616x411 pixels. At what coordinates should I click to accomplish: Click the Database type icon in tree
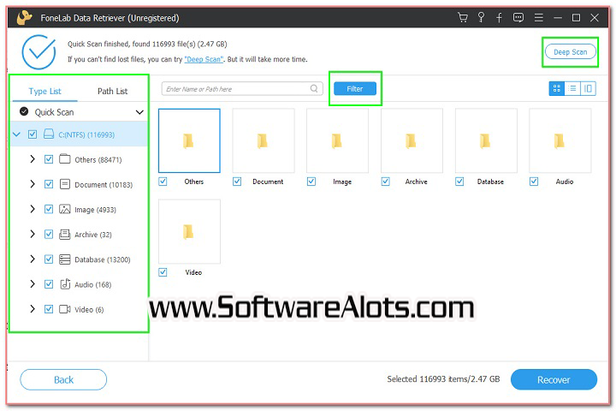pyautogui.click(x=65, y=259)
